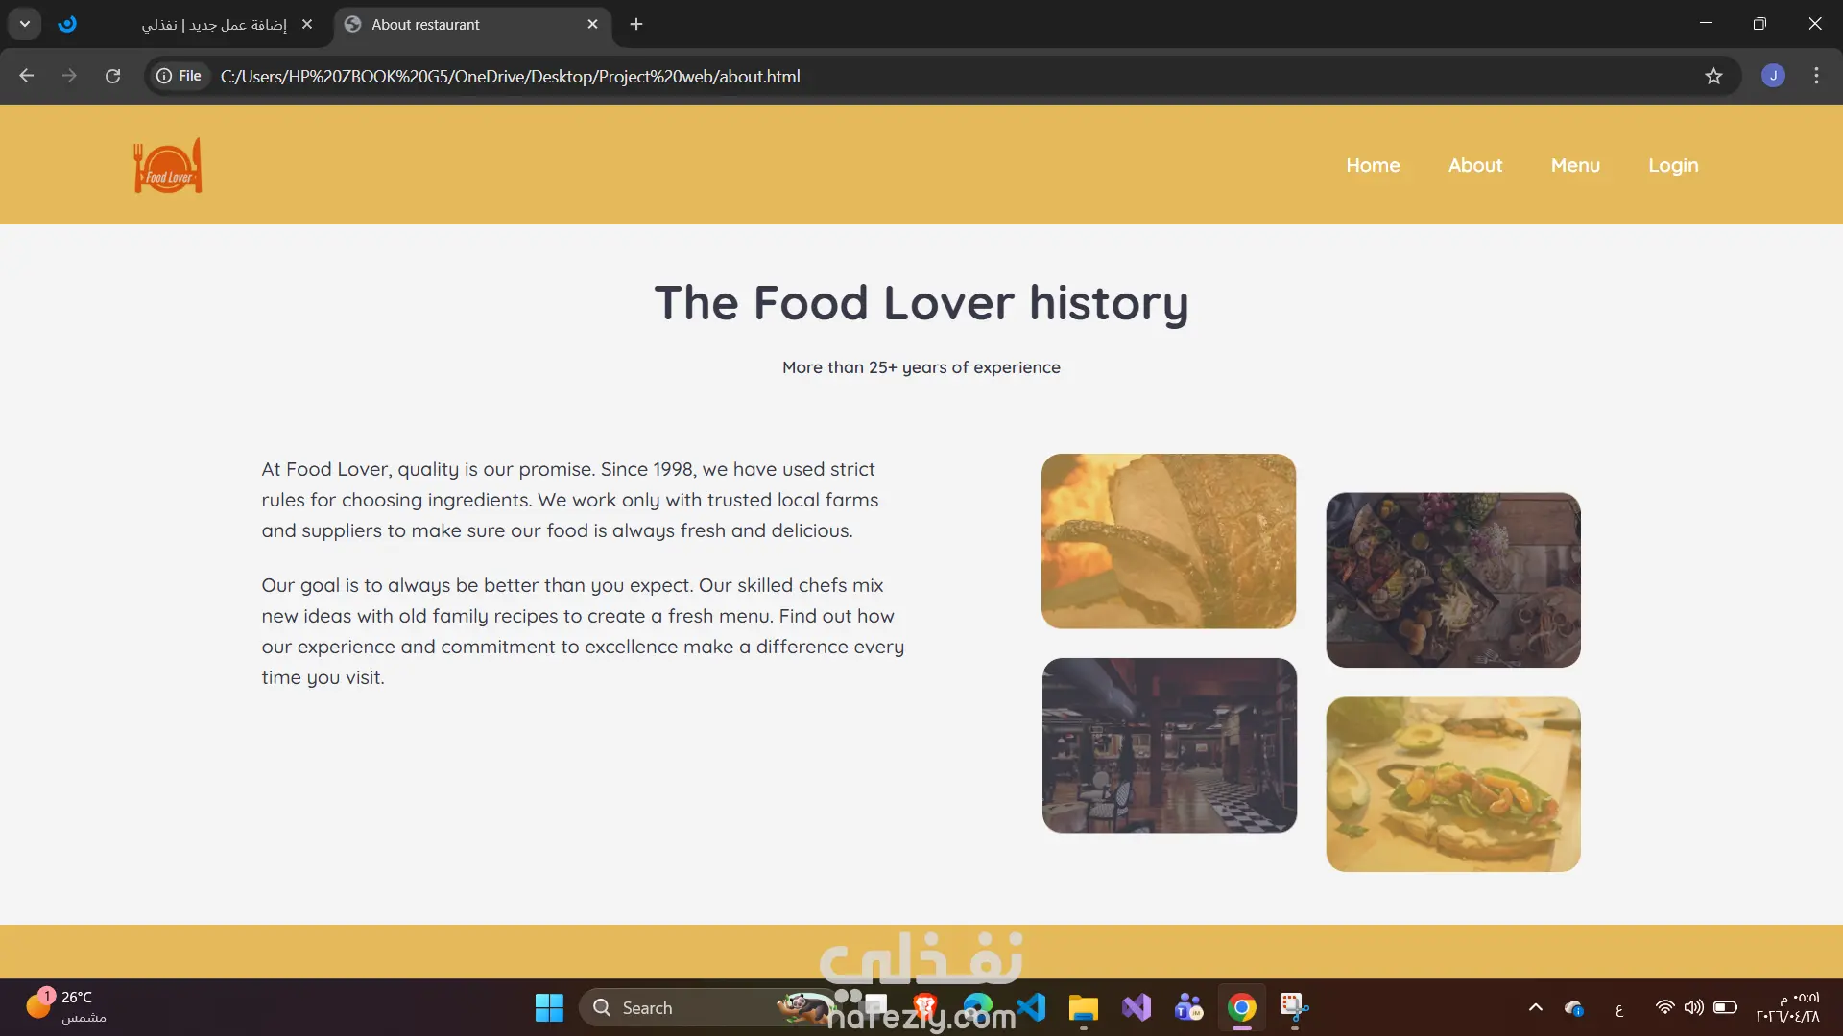Viewport: 1843px width, 1036px height.
Task: Click the heading "The Food Lover history"
Action: [921, 303]
